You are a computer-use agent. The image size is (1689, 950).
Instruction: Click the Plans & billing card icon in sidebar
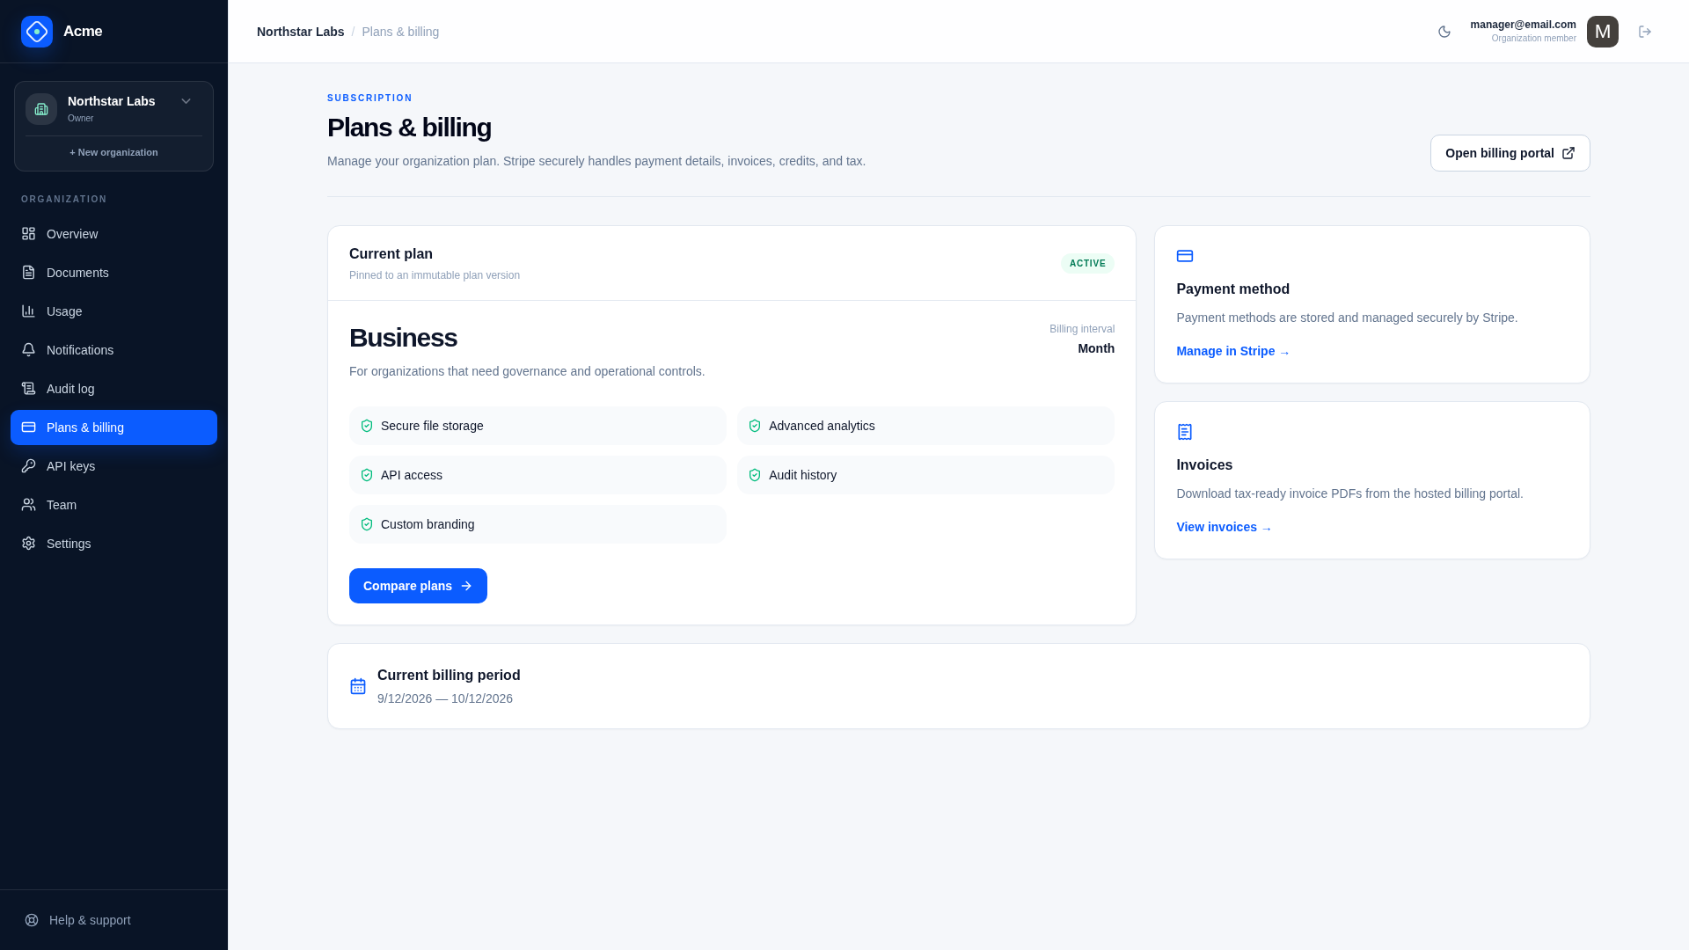(29, 427)
